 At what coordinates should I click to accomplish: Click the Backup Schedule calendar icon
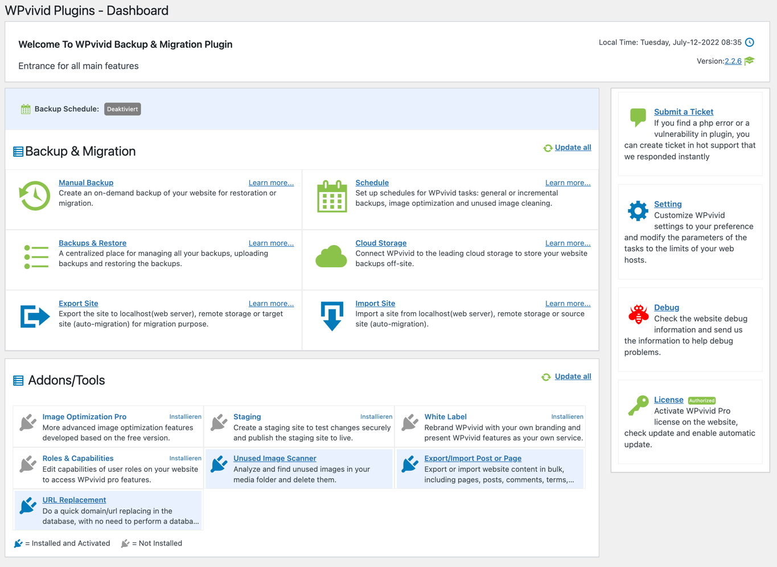tap(26, 109)
